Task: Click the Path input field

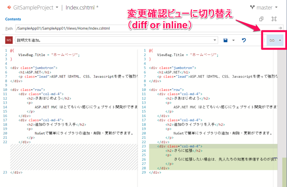Action: pyautogui.click(x=146, y=28)
